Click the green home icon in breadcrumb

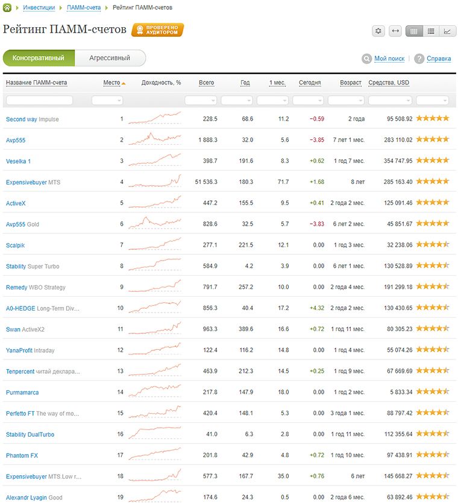click(x=7, y=7)
